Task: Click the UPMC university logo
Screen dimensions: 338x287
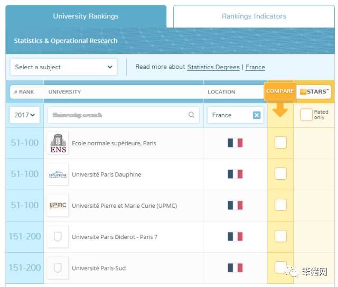Action: (x=58, y=206)
